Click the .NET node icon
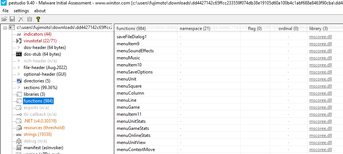 click(x=19, y=121)
